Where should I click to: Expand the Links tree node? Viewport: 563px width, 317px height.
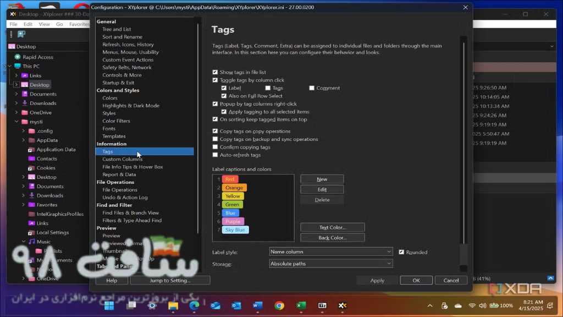16,75
